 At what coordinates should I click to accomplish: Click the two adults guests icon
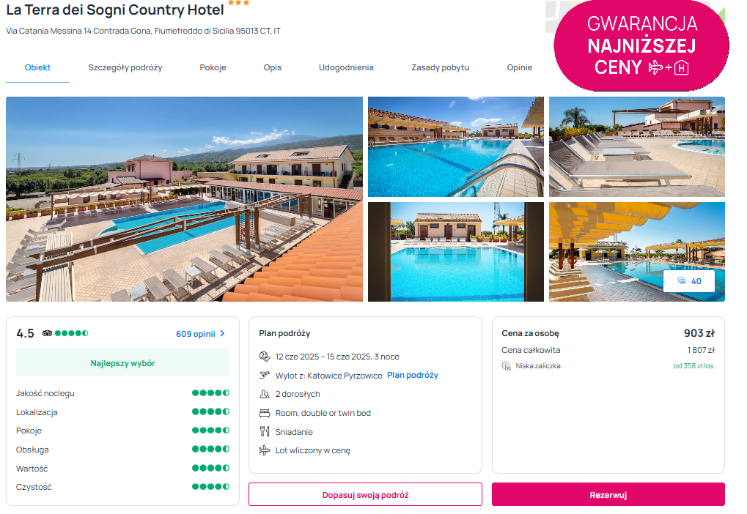(265, 394)
